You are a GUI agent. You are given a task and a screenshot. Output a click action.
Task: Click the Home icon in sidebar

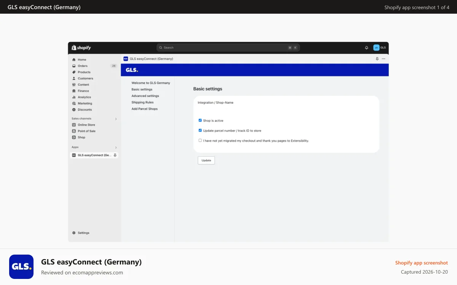[x=74, y=60]
